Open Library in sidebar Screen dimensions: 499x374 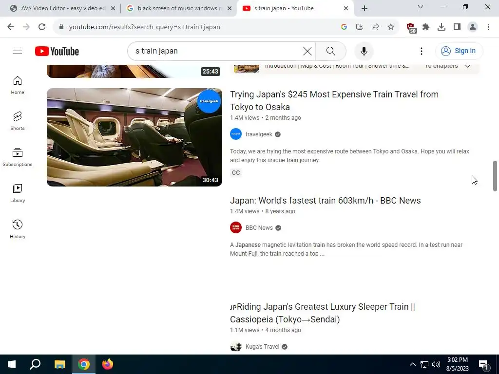point(18,193)
